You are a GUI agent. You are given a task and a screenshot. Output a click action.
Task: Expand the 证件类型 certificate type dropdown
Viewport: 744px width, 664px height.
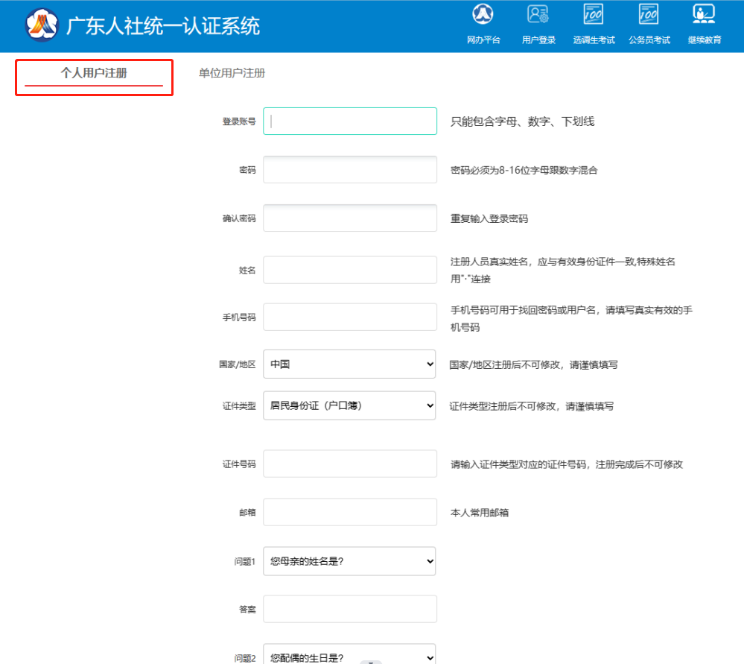pyautogui.click(x=349, y=405)
